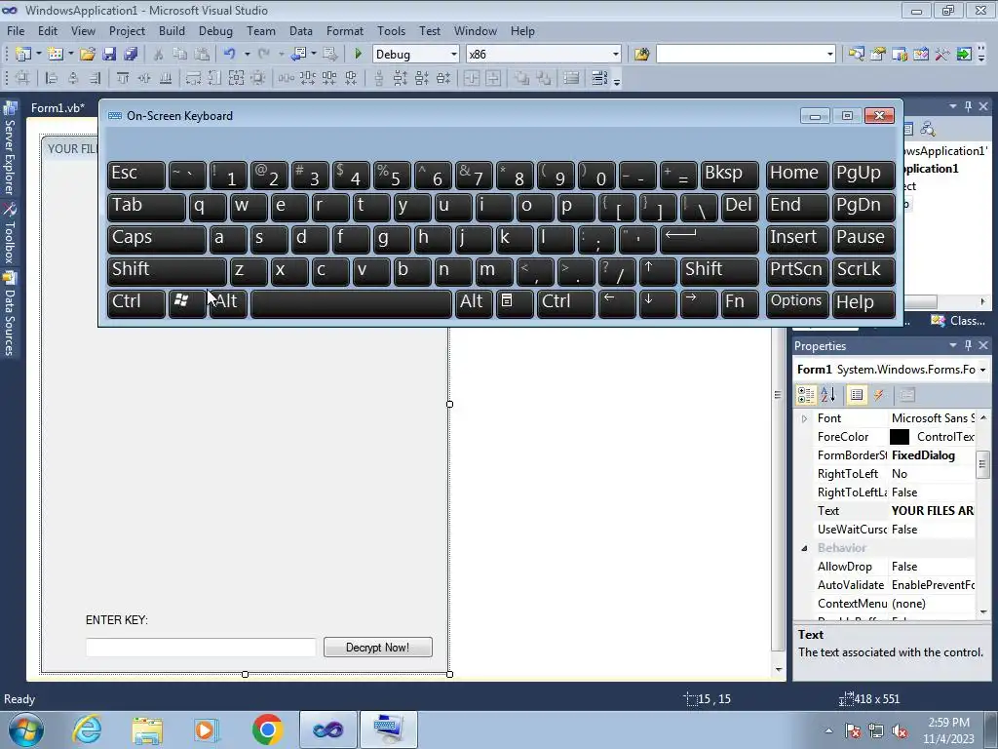Open New Project icon dropdown arrow
Viewport: 998px width, 749px height.
tap(38, 55)
